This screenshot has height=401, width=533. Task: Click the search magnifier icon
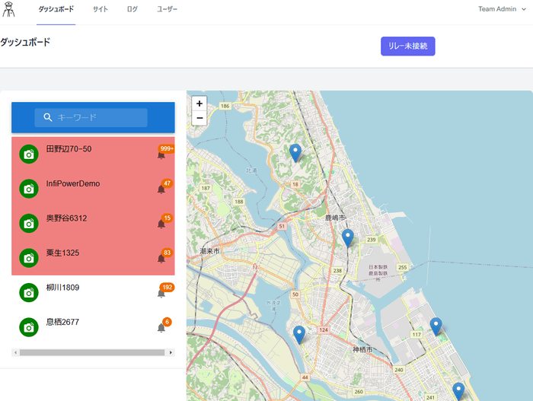[48, 117]
